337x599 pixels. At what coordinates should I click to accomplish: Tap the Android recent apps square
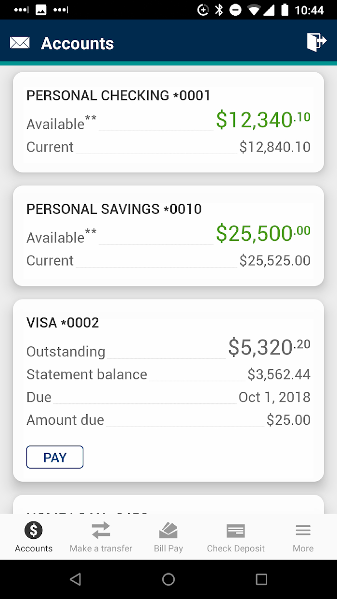261,579
